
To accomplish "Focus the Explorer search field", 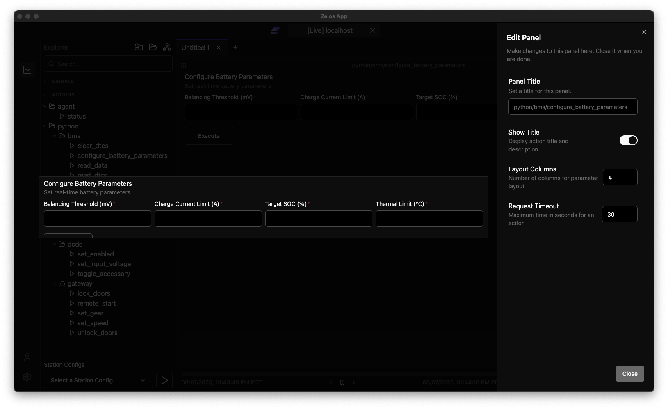I will pos(108,64).
